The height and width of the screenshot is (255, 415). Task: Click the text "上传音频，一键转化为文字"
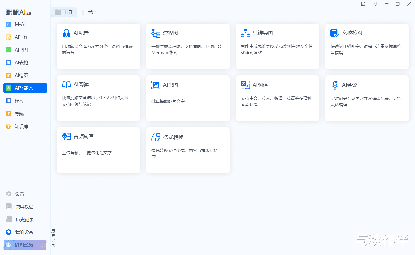(87, 153)
